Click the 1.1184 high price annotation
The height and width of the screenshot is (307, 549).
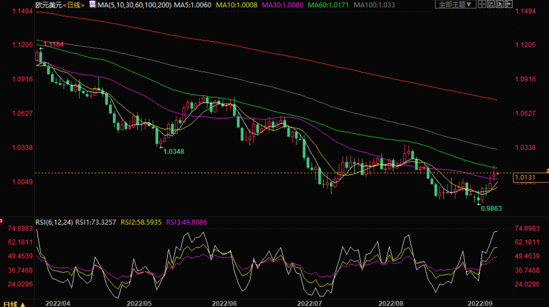click(x=53, y=44)
